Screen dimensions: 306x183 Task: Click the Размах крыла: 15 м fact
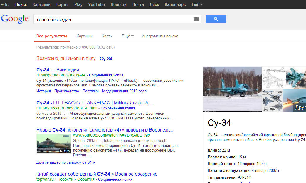tap(227, 157)
